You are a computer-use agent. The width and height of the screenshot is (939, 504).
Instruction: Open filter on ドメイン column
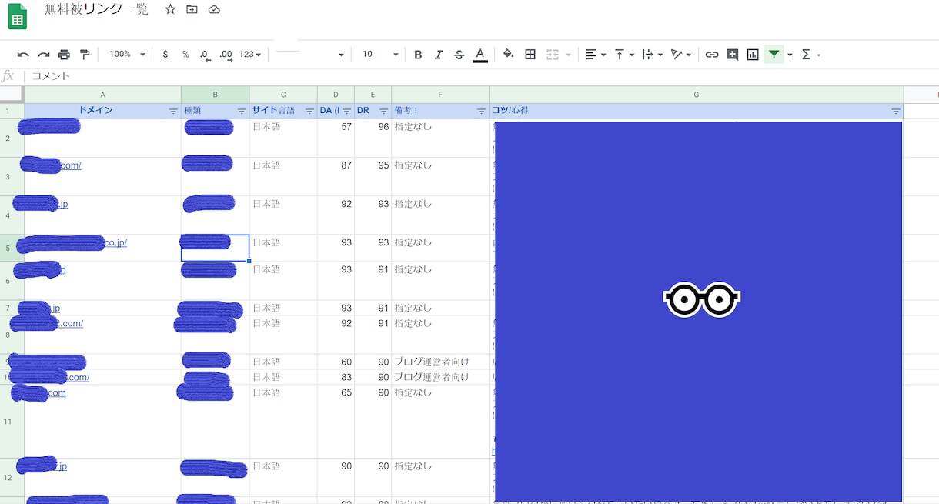pyautogui.click(x=173, y=112)
